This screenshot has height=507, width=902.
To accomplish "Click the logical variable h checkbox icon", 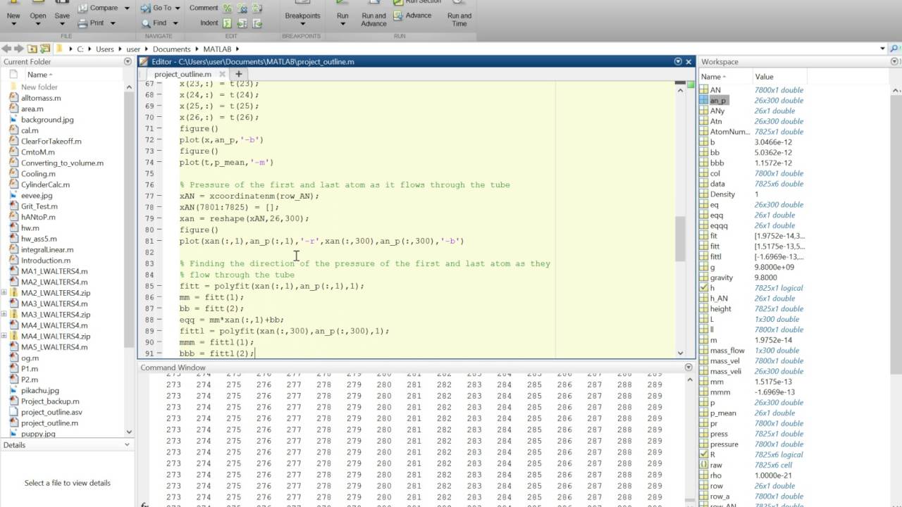I will [704, 288].
